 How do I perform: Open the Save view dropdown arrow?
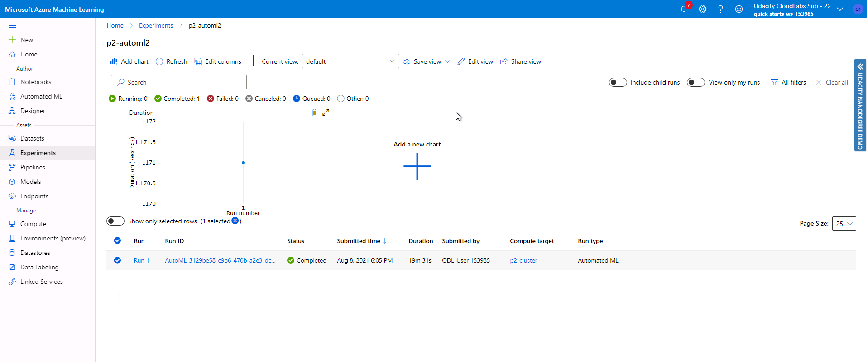(x=447, y=61)
